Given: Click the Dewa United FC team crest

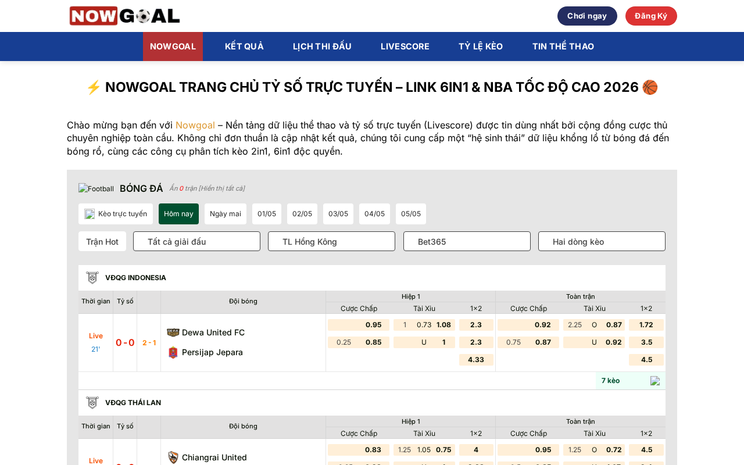Looking at the screenshot, I should click(173, 332).
